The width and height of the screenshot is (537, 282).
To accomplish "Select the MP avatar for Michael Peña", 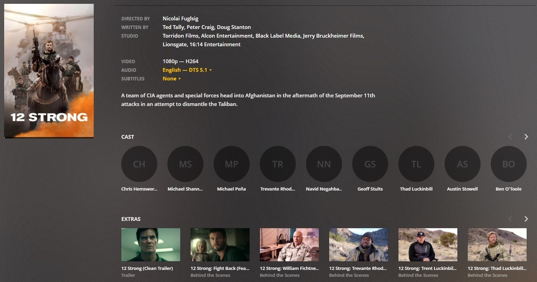I will tap(232, 164).
